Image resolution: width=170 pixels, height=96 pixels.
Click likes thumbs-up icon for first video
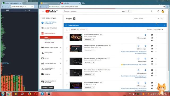pyautogui.click(x=152, y=38)
